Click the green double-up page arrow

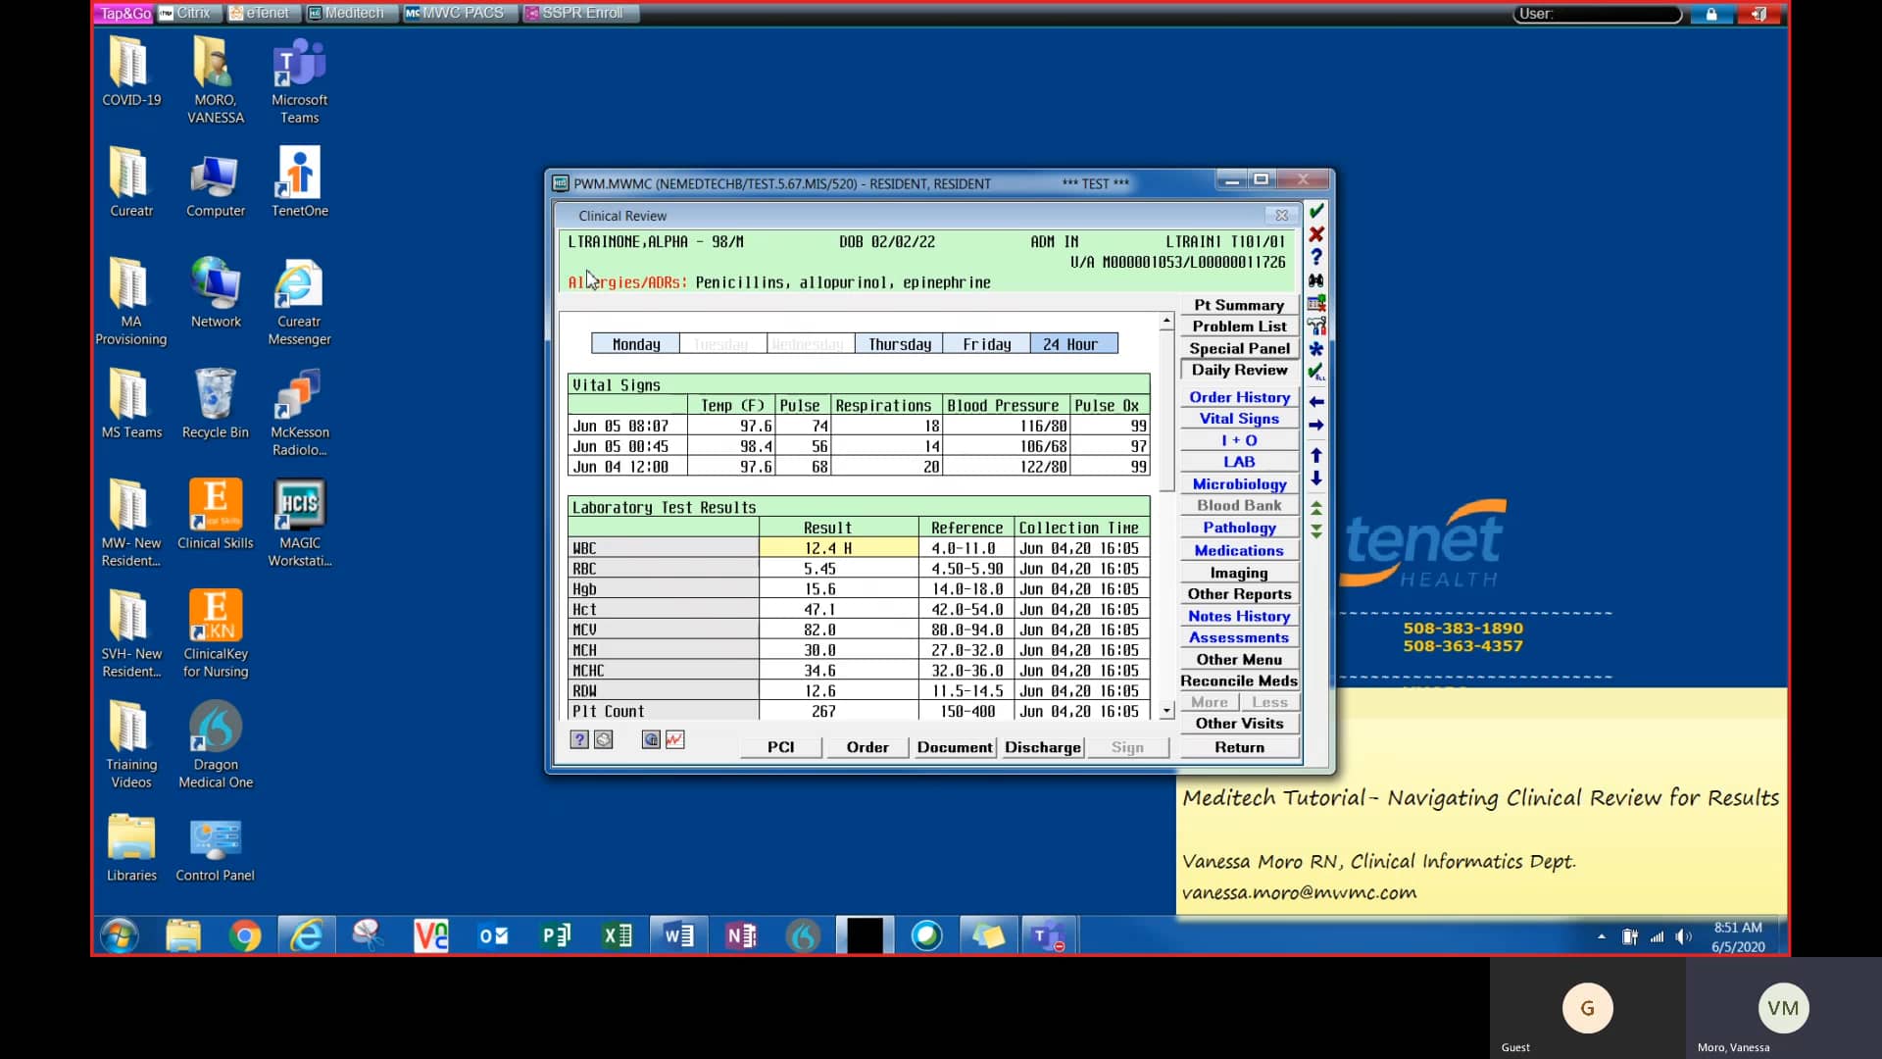click(1316, 508)
